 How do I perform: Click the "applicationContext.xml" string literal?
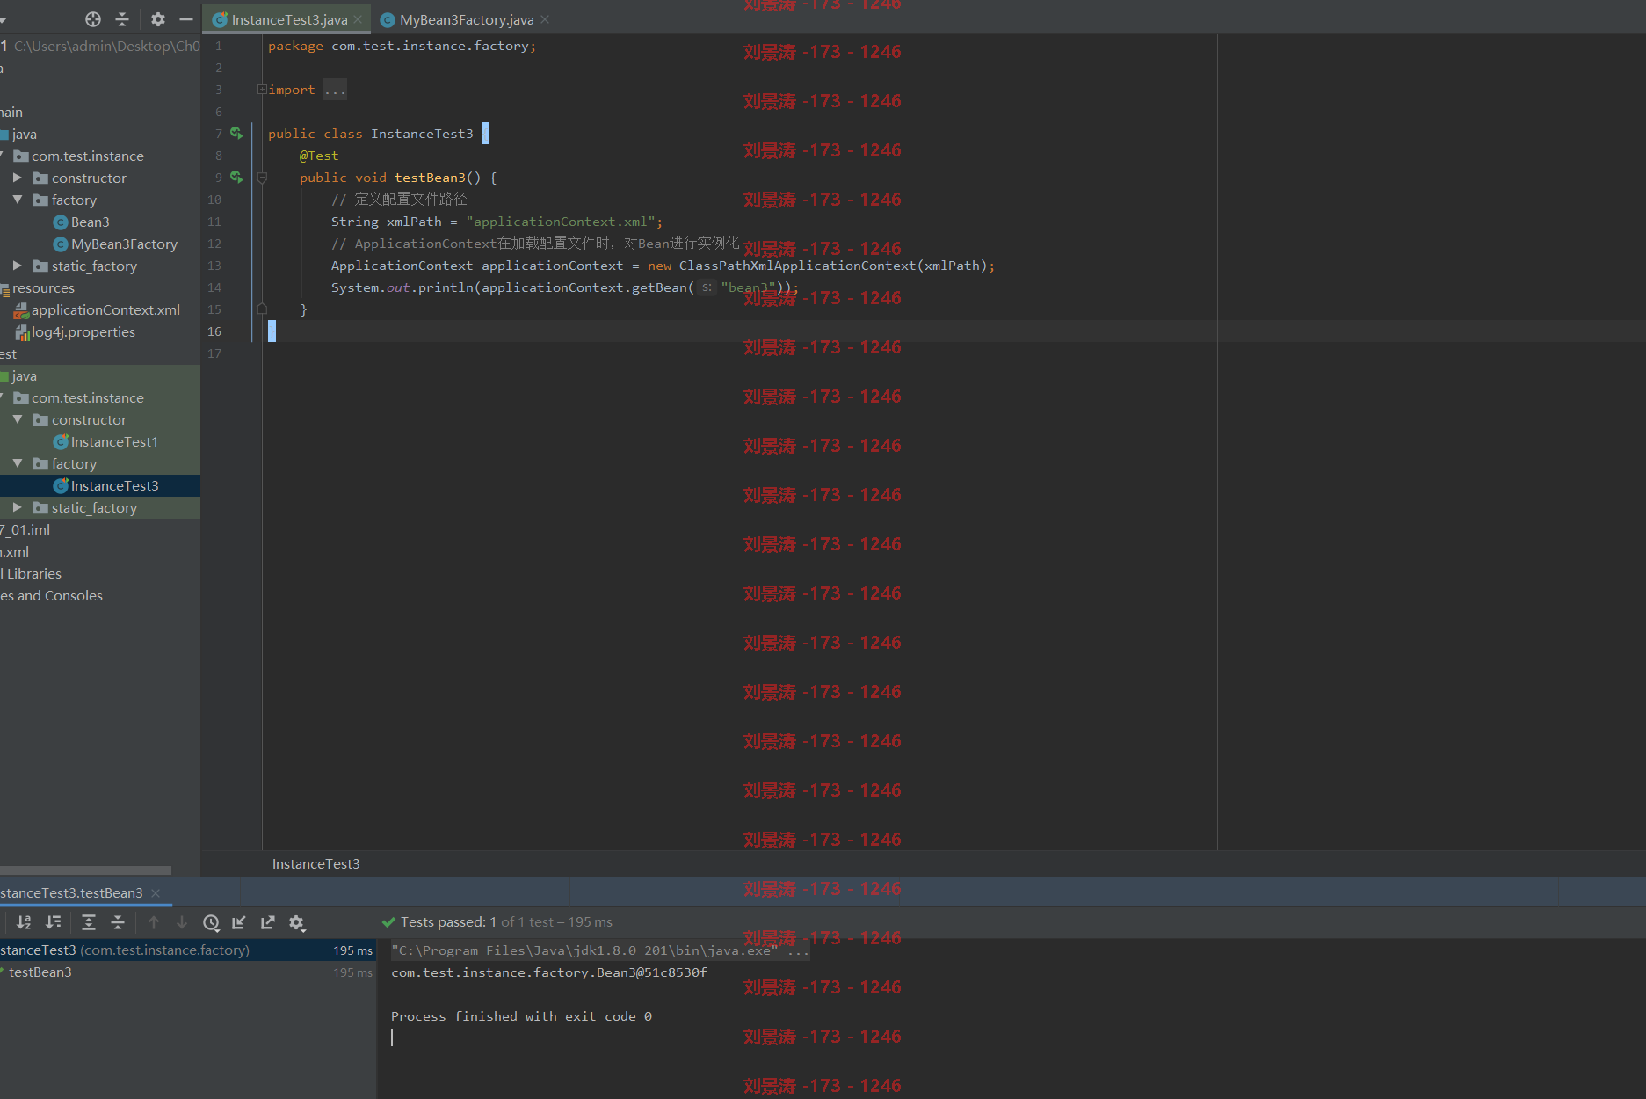[561, 222]
